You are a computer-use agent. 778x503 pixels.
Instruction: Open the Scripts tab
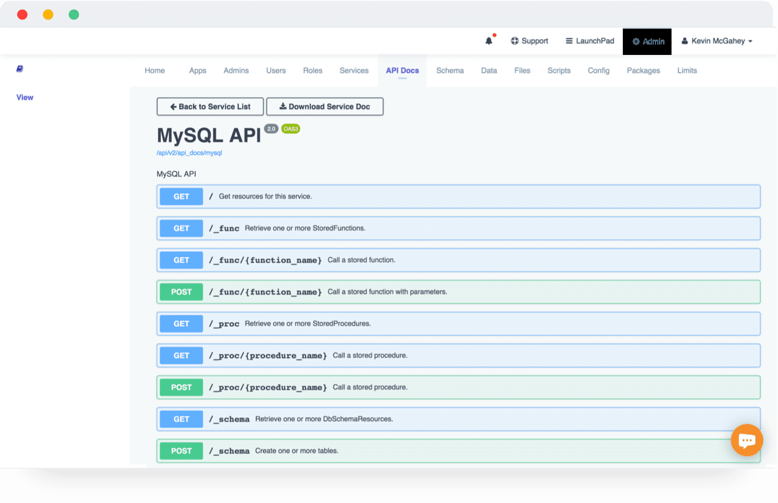(x=559, y=70)
